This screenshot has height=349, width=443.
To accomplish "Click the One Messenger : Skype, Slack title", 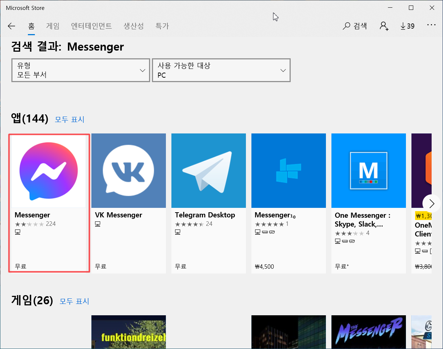I will click(x=363, y=220).
